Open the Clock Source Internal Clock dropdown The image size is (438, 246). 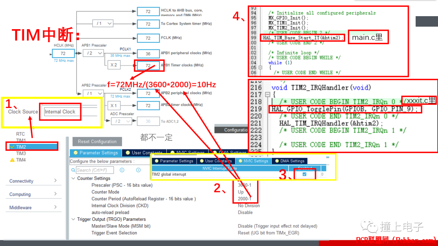(71, 111)
